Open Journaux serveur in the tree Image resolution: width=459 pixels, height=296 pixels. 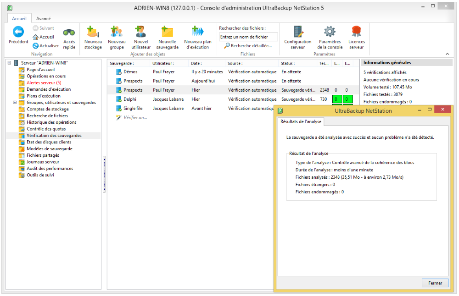tap(43, 162)
